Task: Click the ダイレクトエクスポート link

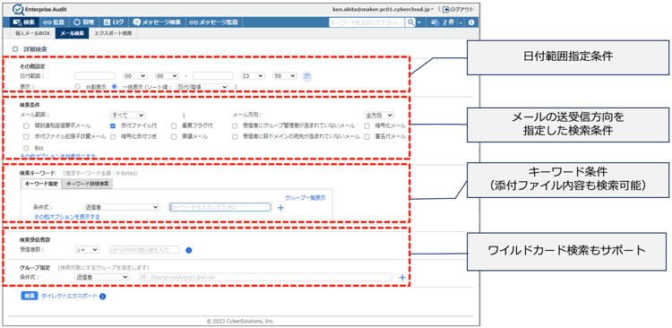Action: coord(69,296)
